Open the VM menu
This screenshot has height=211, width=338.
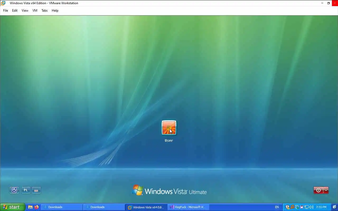pyautogui.click(x=35, y=11)
